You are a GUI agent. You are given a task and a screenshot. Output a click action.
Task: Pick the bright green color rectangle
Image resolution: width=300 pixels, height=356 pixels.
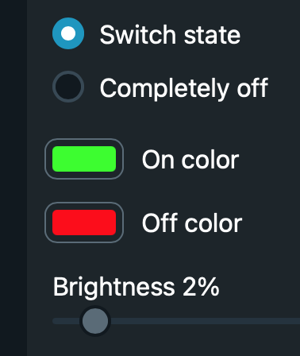click(84, 159)
